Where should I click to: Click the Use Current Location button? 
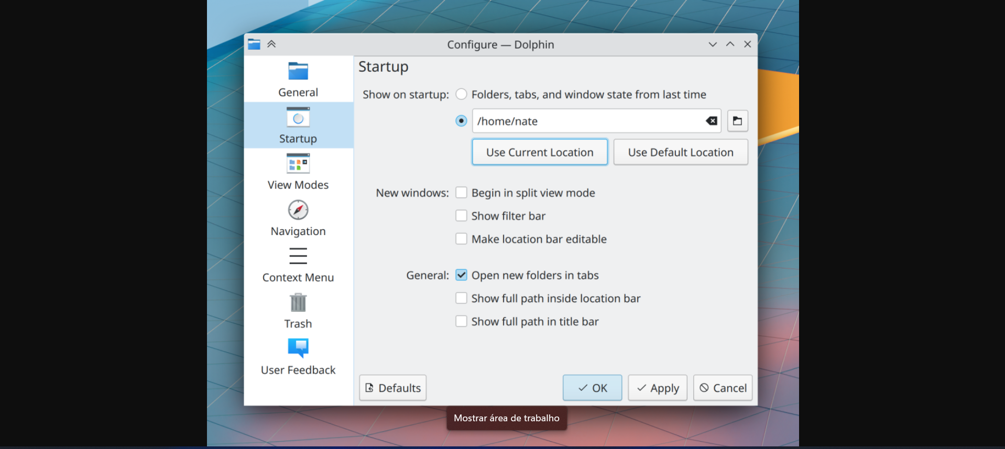540,152
